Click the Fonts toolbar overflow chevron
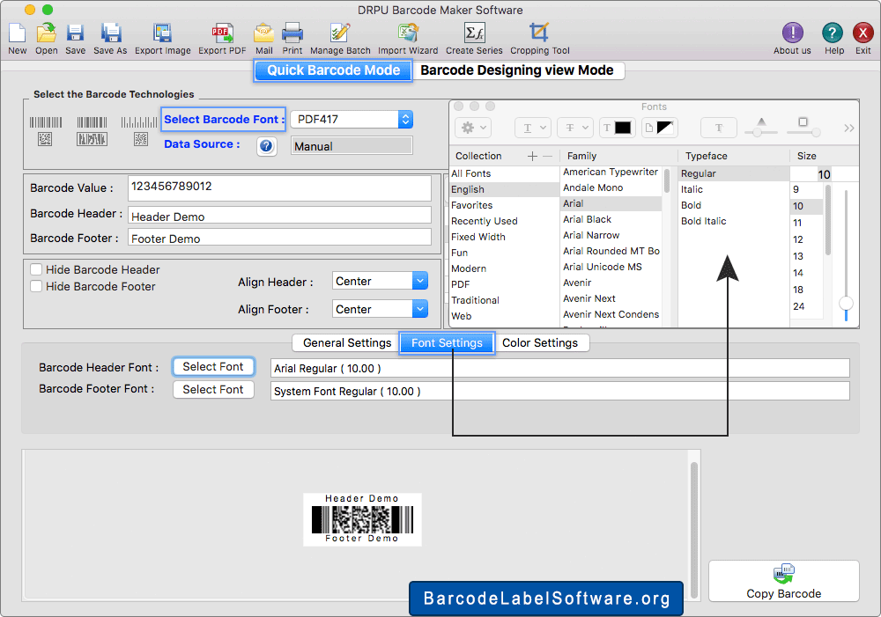This screenshot has height=617, width=881. [x=849, y=128]
